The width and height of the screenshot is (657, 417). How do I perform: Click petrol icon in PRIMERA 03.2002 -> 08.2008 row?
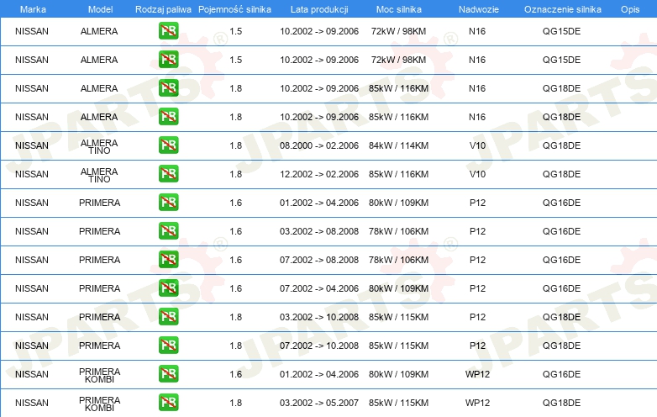click(168, 230)
